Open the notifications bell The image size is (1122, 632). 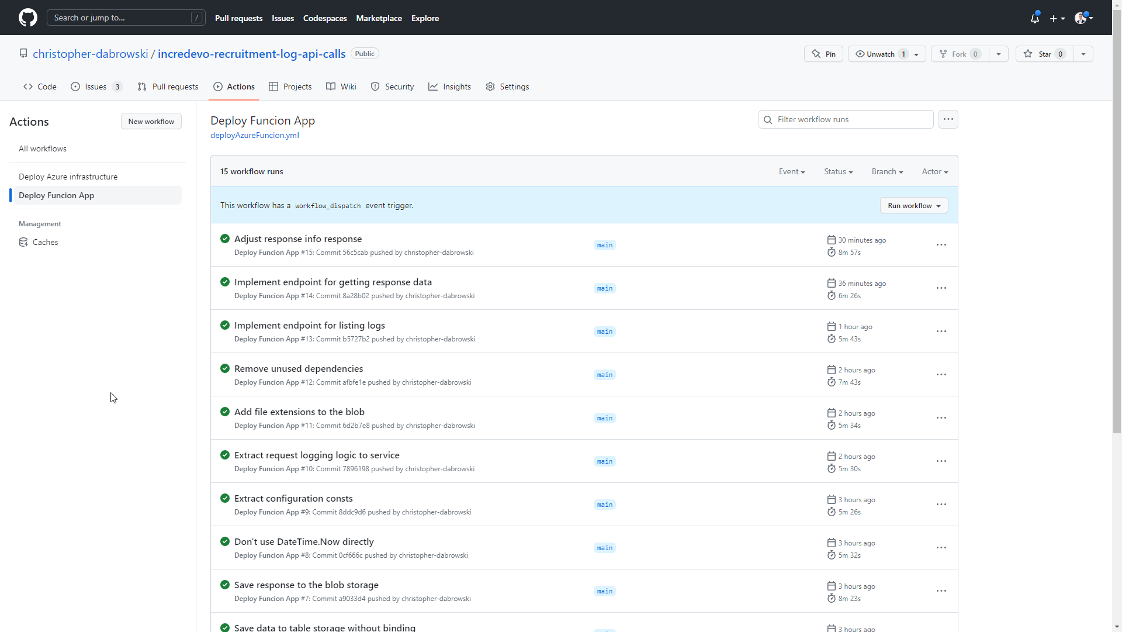1034,18
